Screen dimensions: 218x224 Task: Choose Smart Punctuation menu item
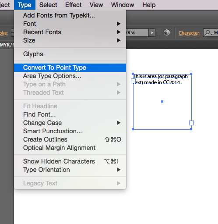(x=70, y=131)
